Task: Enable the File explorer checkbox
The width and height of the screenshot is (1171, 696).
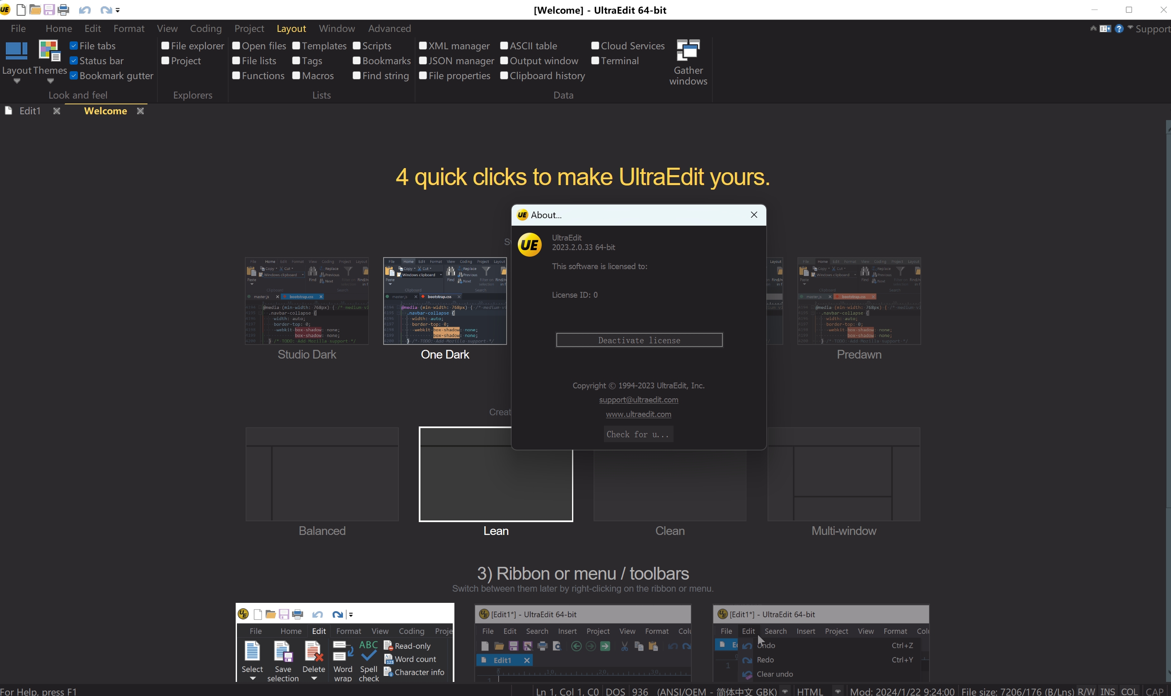Action: [x=165, y=46]
